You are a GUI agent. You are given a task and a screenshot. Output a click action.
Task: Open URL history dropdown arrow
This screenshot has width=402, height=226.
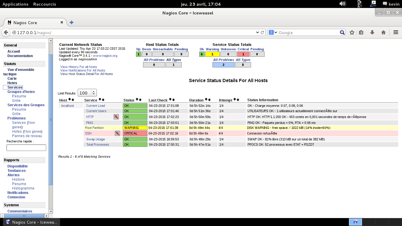258,32
